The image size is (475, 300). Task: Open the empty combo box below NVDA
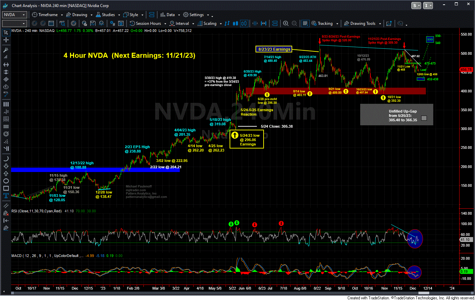(x=14, y=24)
